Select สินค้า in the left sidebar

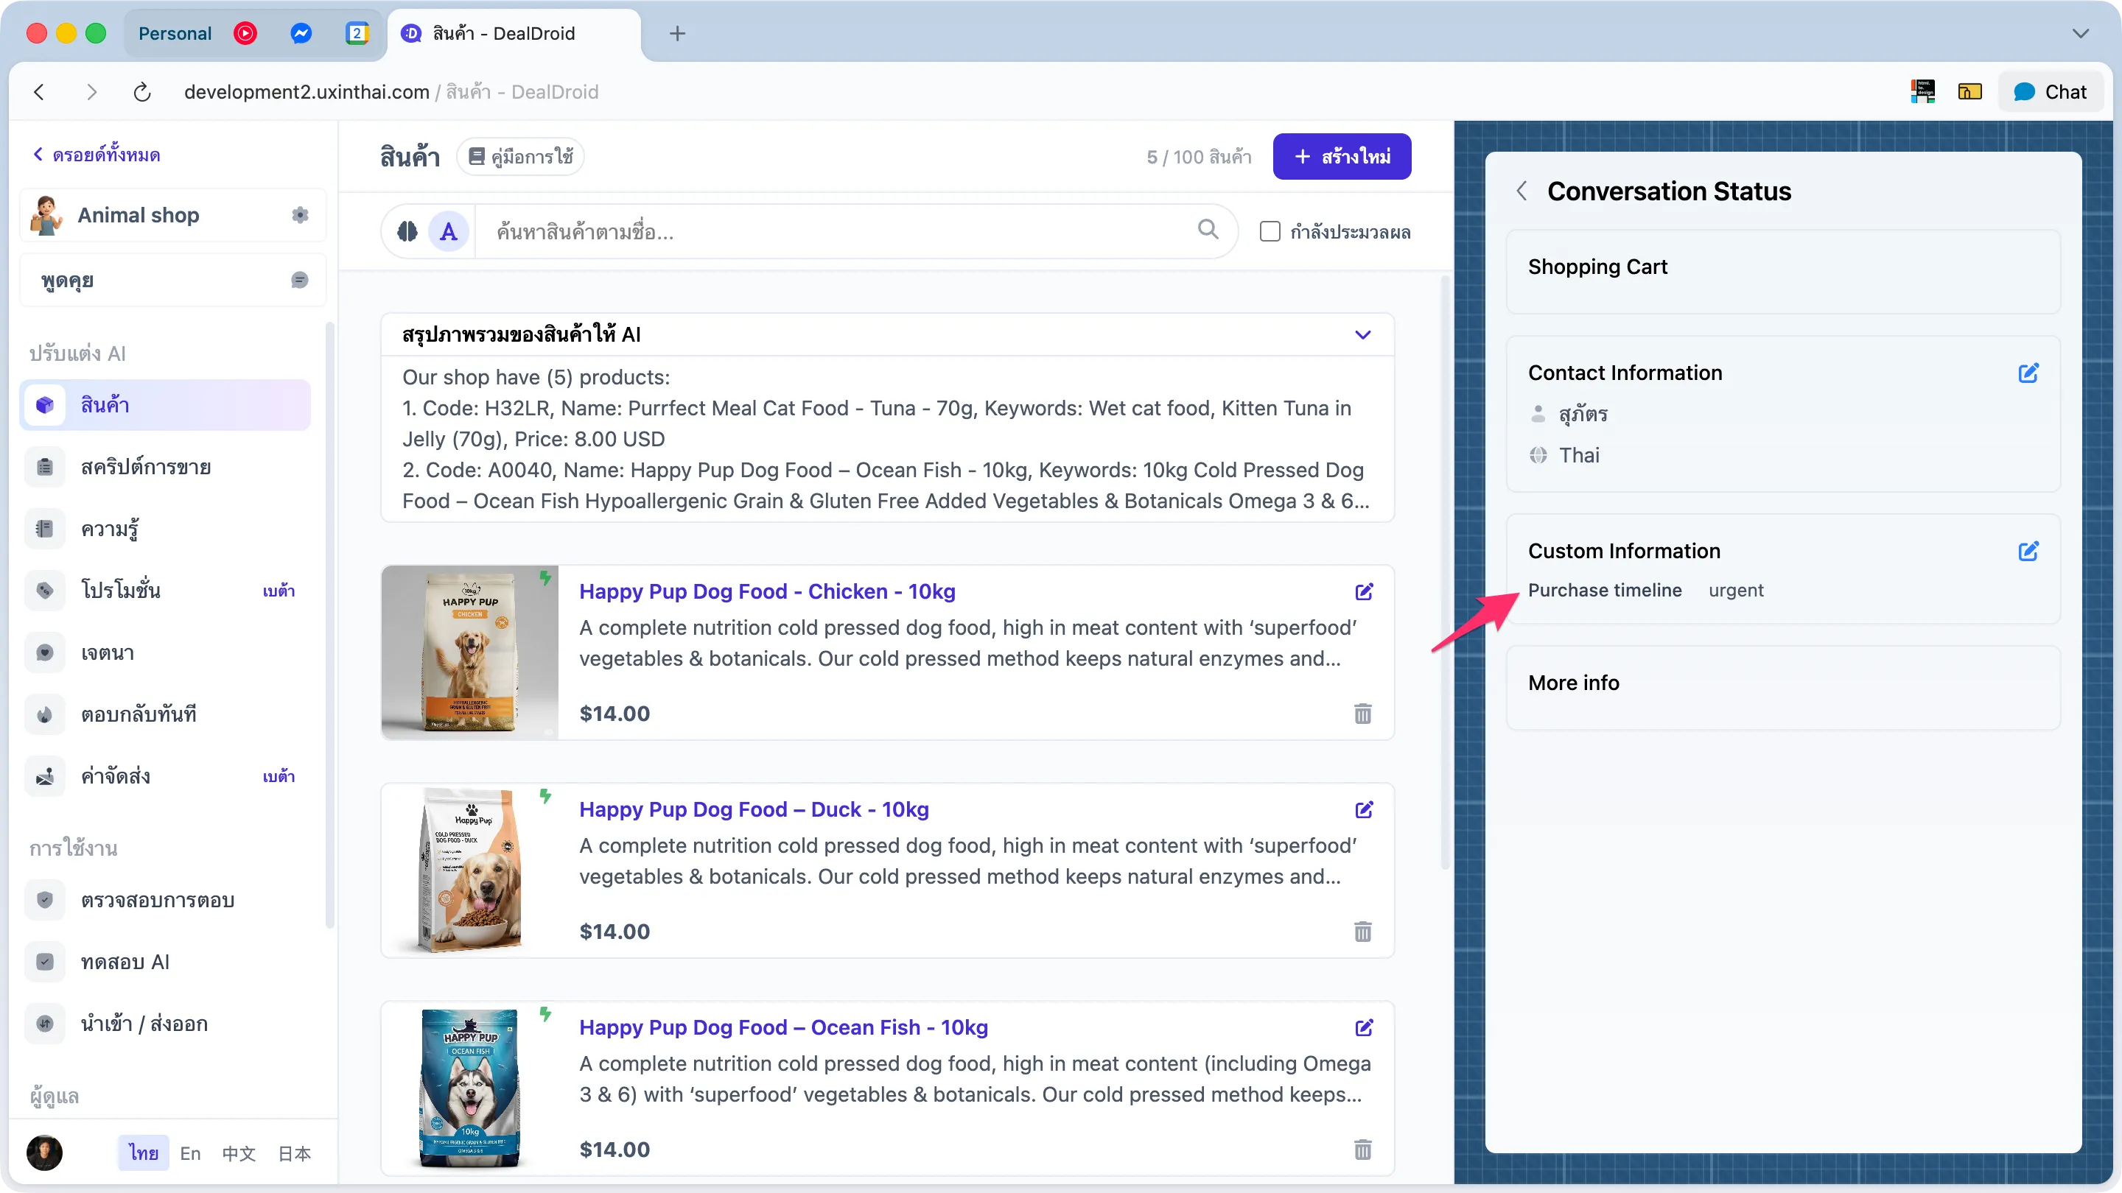click(105, 404)
